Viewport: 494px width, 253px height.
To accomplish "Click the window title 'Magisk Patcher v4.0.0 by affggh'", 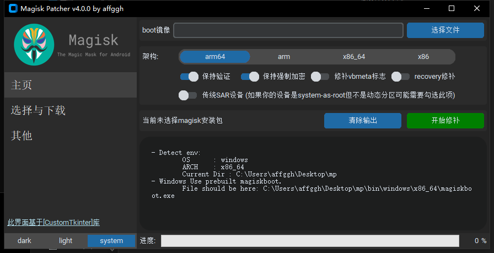I will pyautogui.click(x=72, y=9).
